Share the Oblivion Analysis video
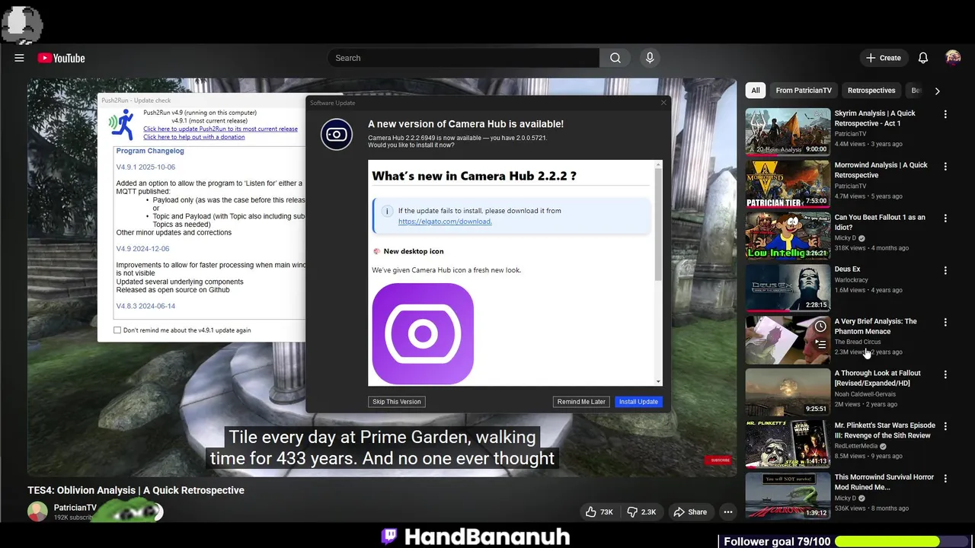The width and height of the screenshot is (975, 548). (690, 512)
